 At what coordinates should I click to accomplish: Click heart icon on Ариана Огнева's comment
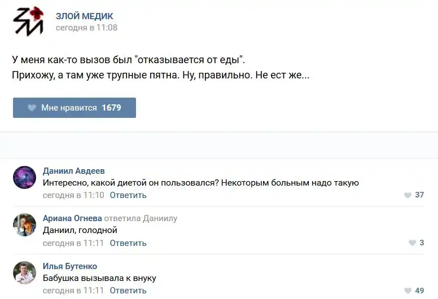[412, 243]
